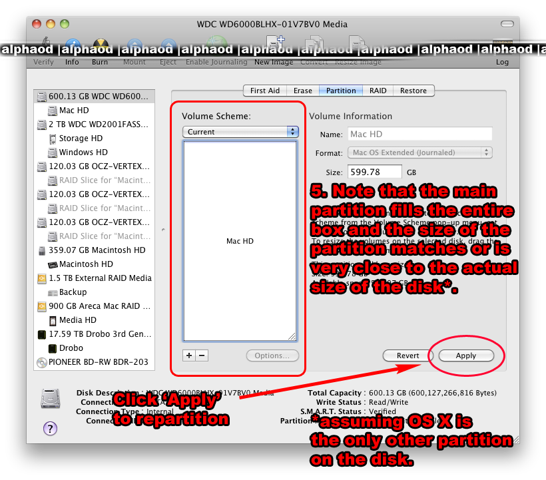This screenshot has height=480, width=546.
Task: Switch to the Erase tab
Action: pyautogui.click(x=302, y=91)
